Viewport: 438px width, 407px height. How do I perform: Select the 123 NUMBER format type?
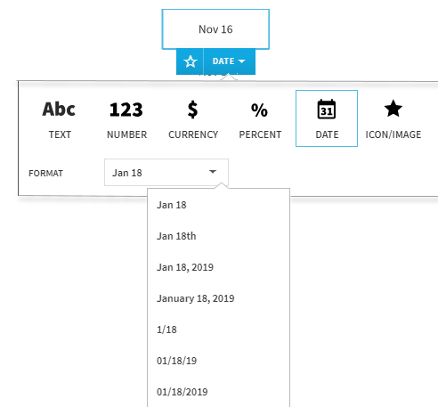pos(126,118)
